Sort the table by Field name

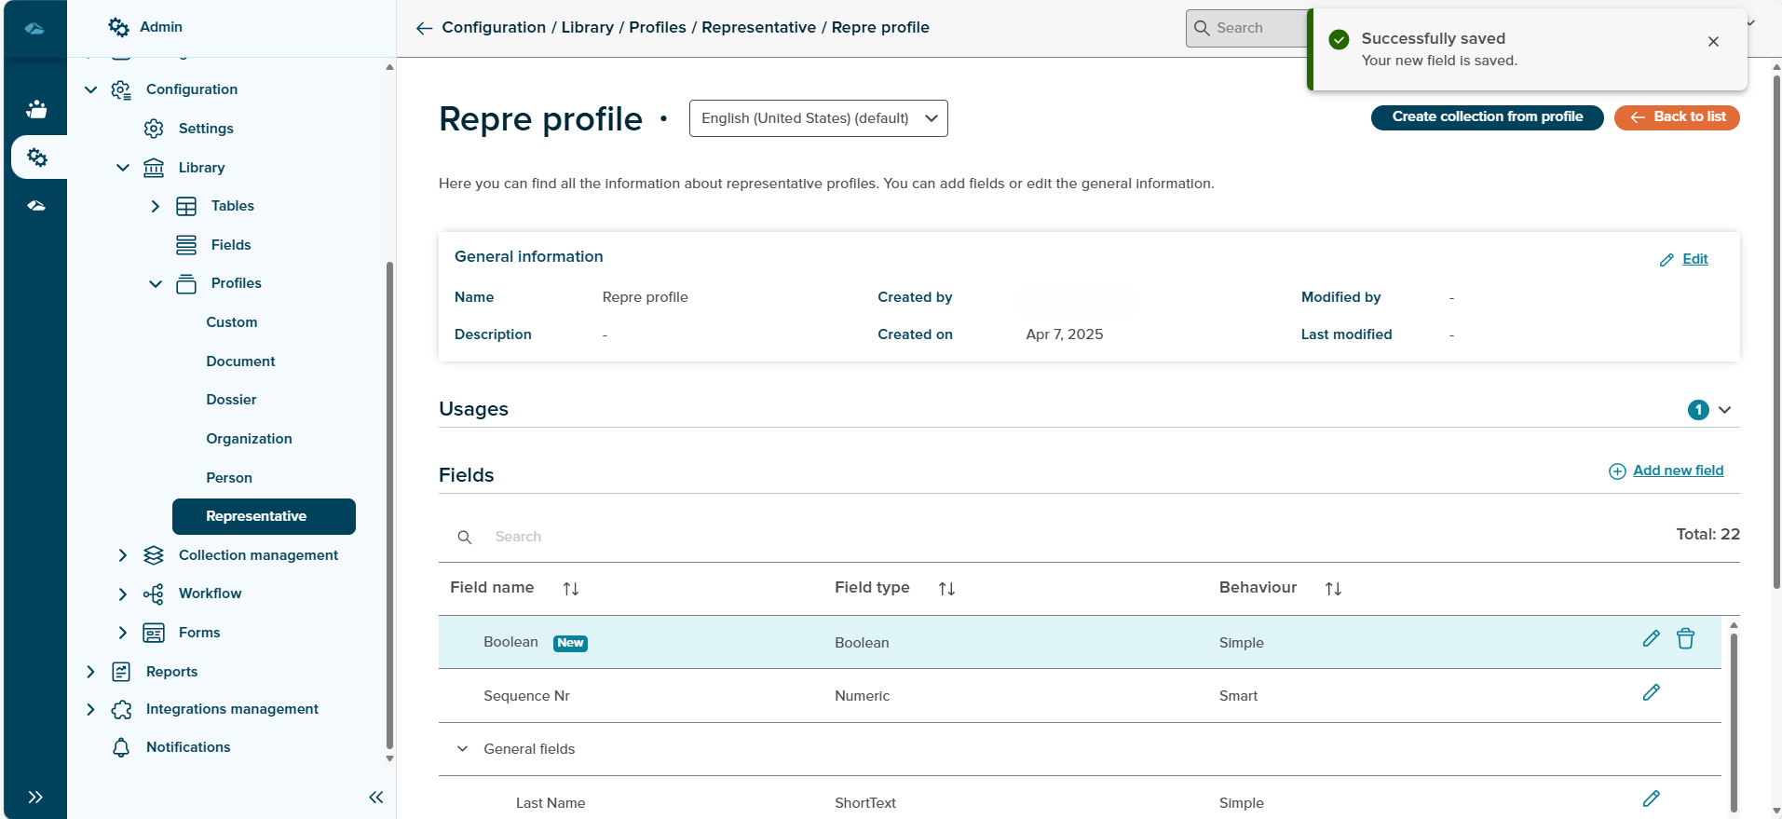tap(571, 589)
